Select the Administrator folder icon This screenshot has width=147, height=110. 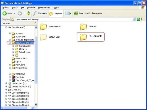pyautogui.click(x=43, y=27)
